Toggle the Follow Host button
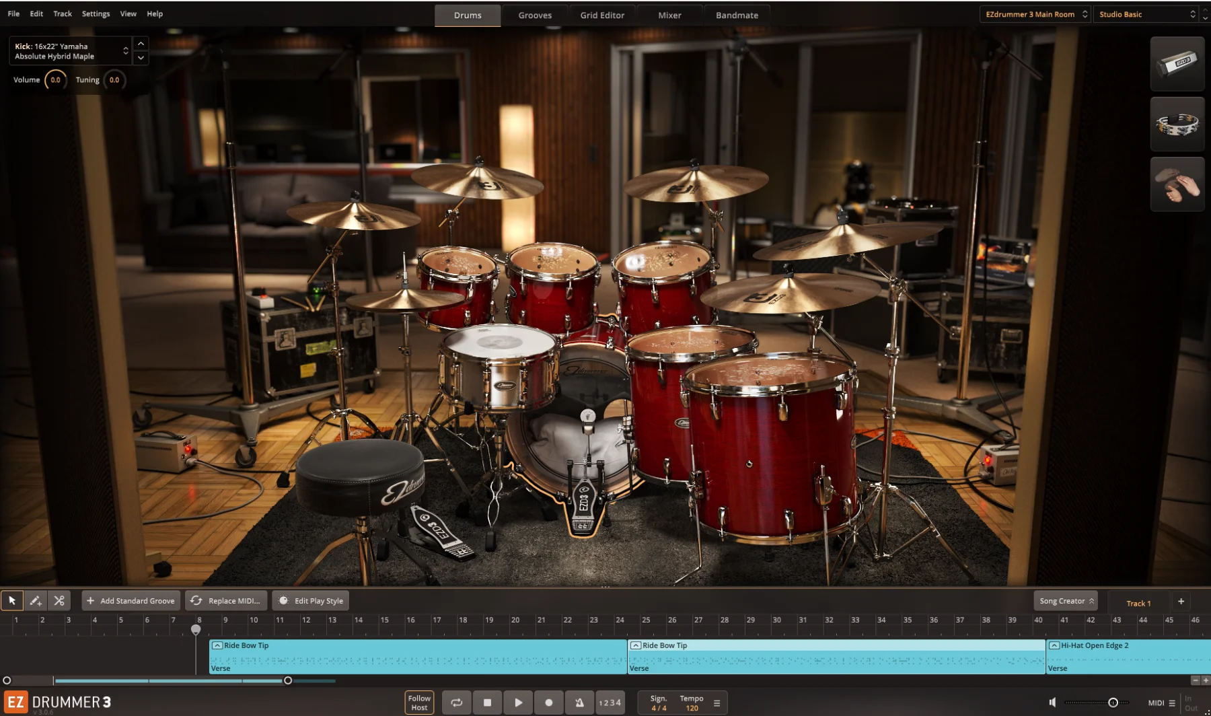 tap(419, 703)
